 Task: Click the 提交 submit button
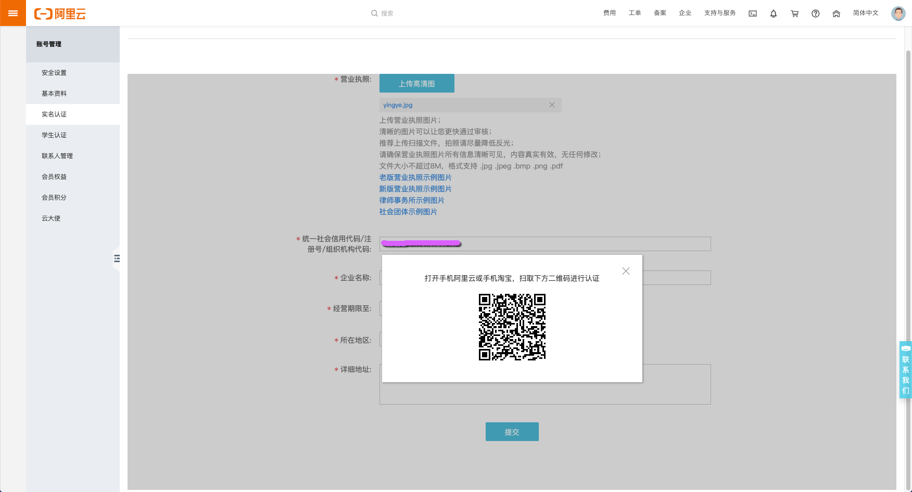coord(512,432)
